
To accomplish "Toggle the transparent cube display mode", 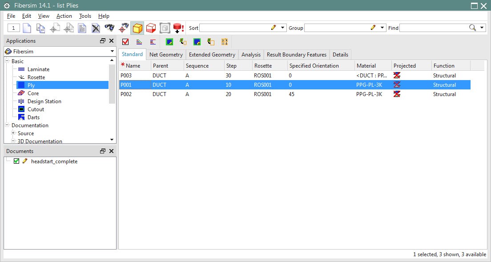I will click(x=165, y=28).
